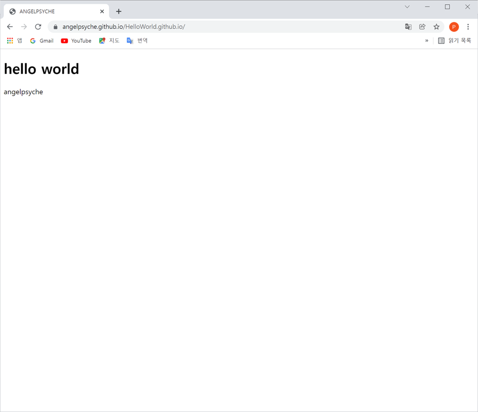
Task: Share this page via the share icon
Action: 422,27
